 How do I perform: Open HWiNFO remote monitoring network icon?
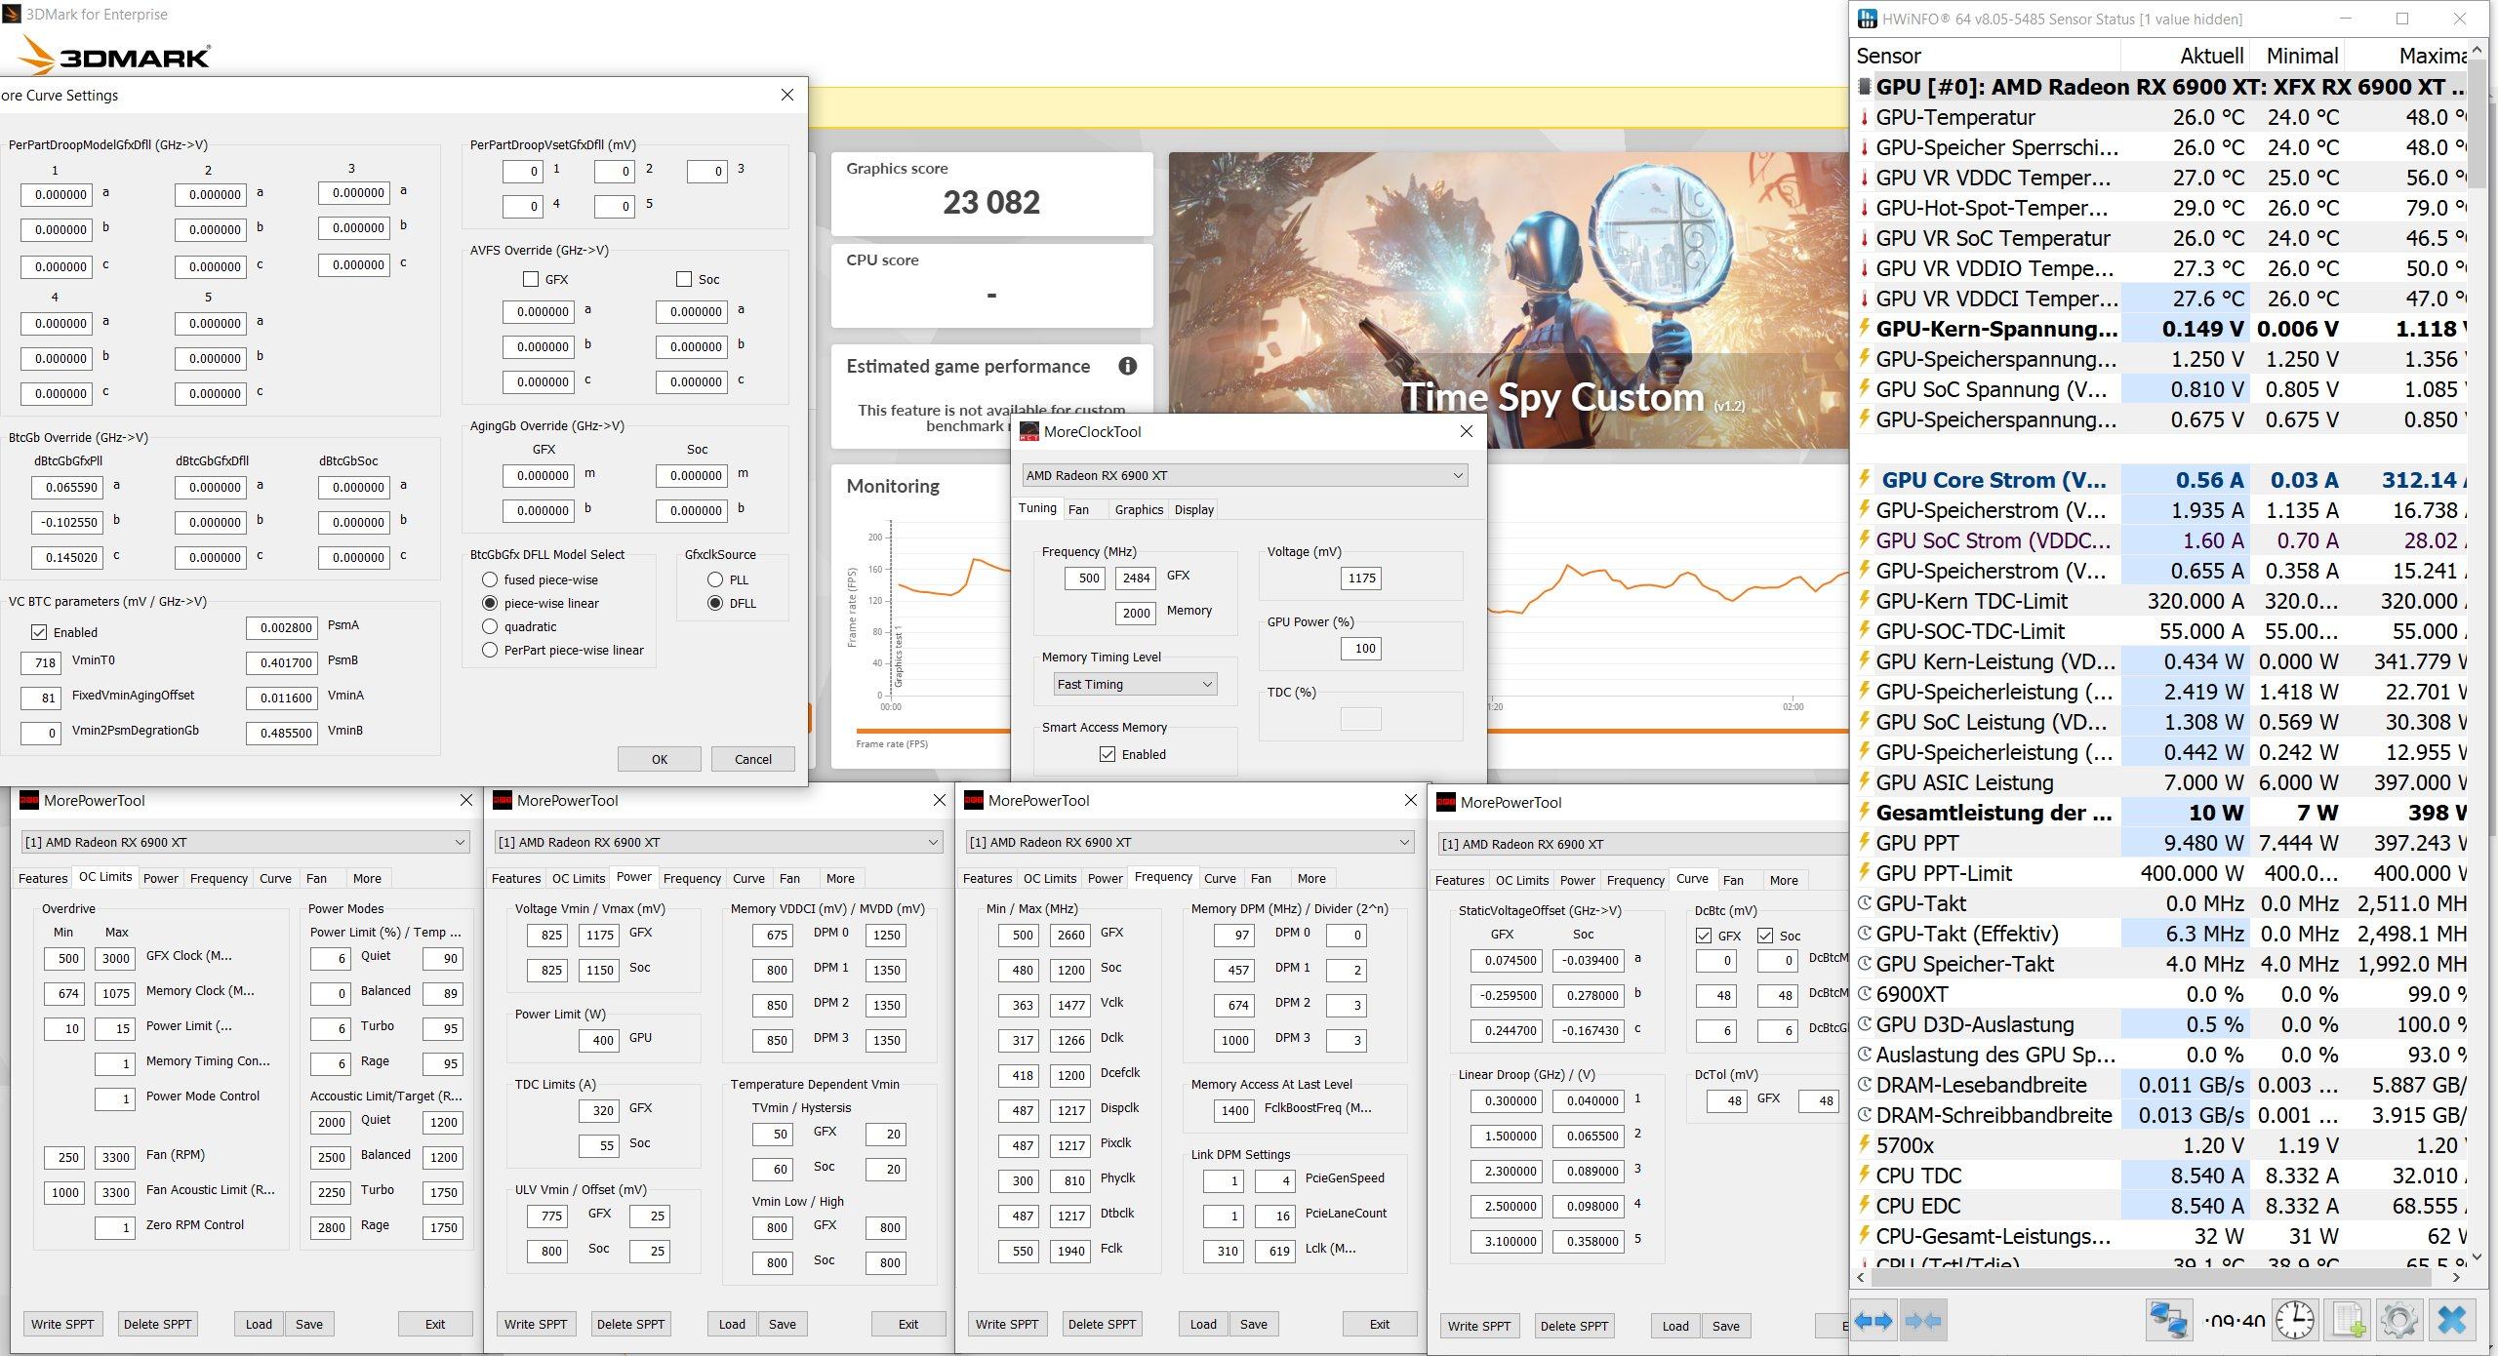2168,1321
